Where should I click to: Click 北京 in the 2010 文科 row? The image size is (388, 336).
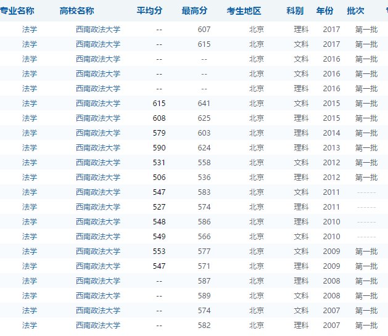257,237
